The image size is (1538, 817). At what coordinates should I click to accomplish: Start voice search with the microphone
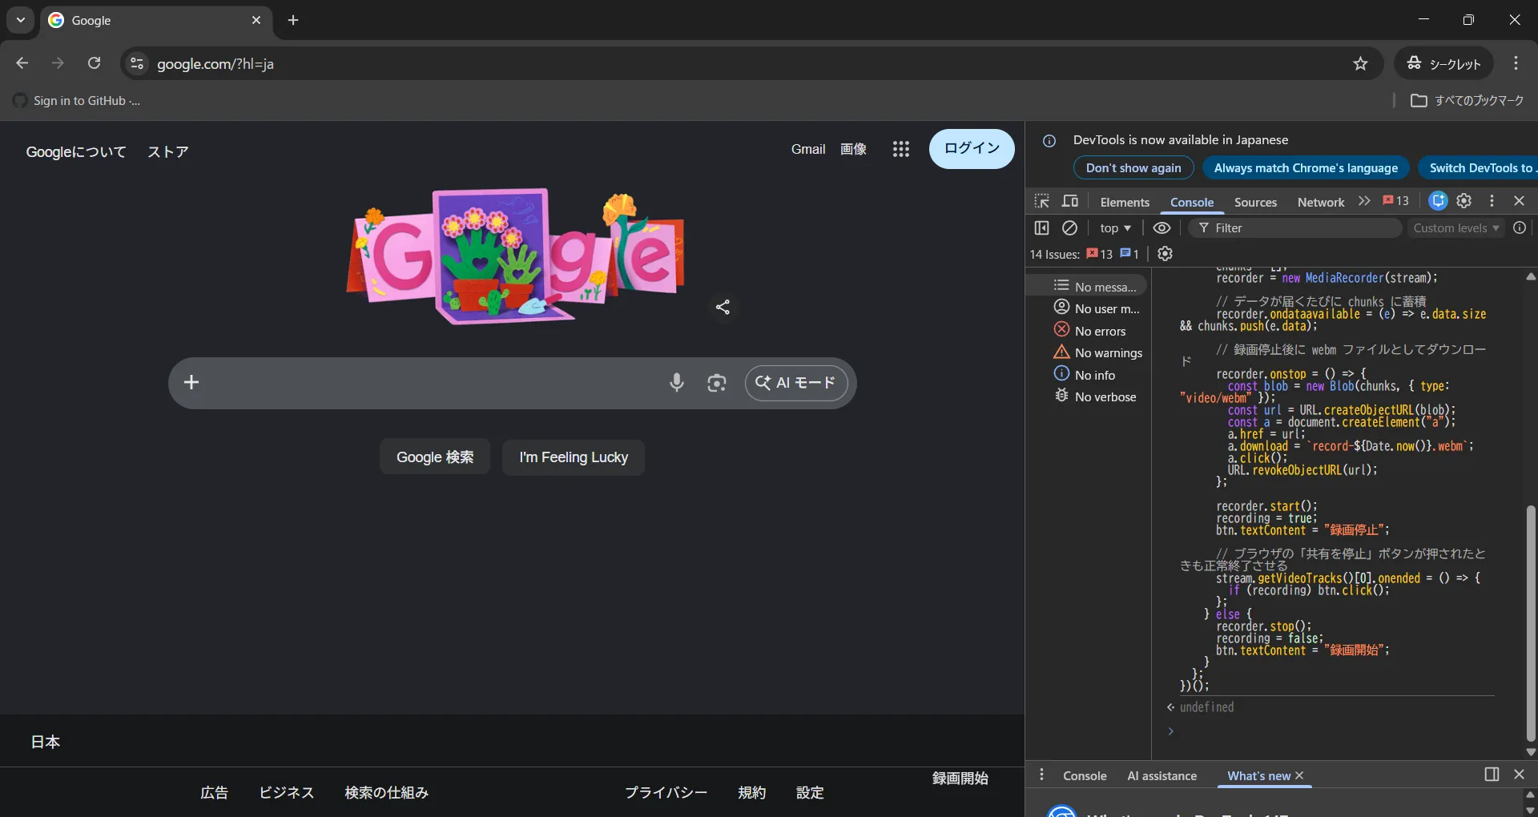click(677, 383)
